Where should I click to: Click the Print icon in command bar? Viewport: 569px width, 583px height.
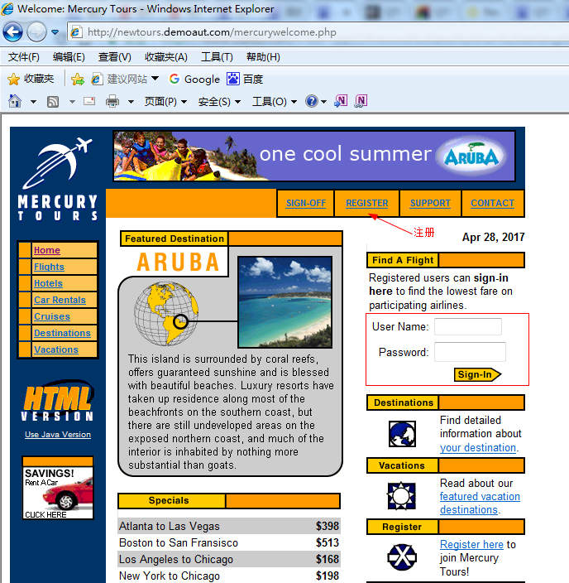(112, 101)
